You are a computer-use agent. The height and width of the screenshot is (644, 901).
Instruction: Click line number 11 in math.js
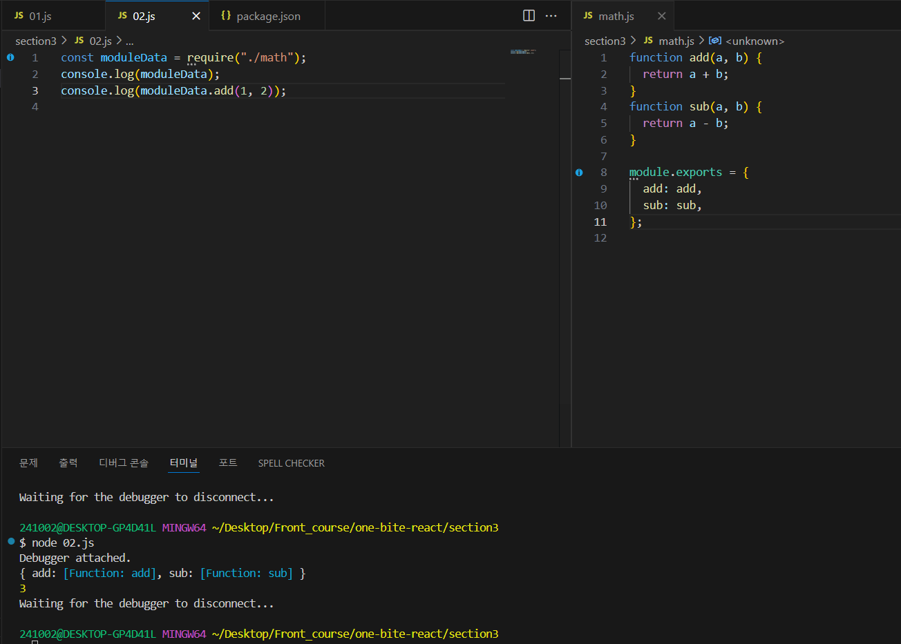(x=600, y=222)
